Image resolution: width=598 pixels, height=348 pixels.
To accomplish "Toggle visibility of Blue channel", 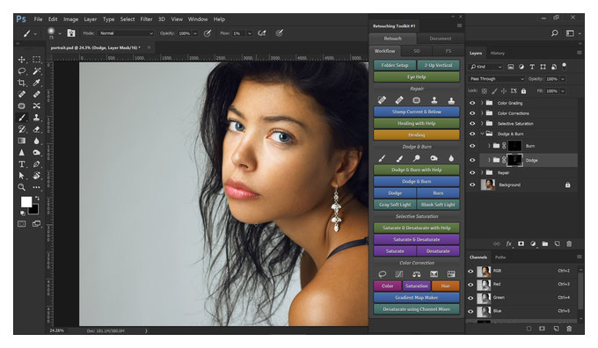I will tap(470, 311).
